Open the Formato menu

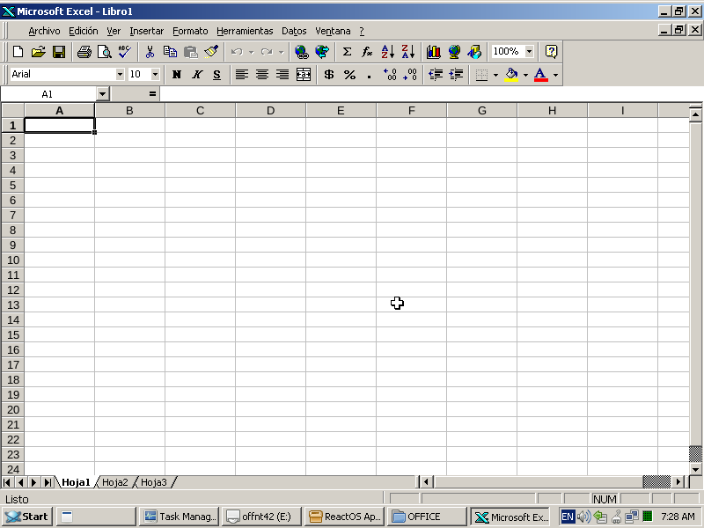pos(190,31)
